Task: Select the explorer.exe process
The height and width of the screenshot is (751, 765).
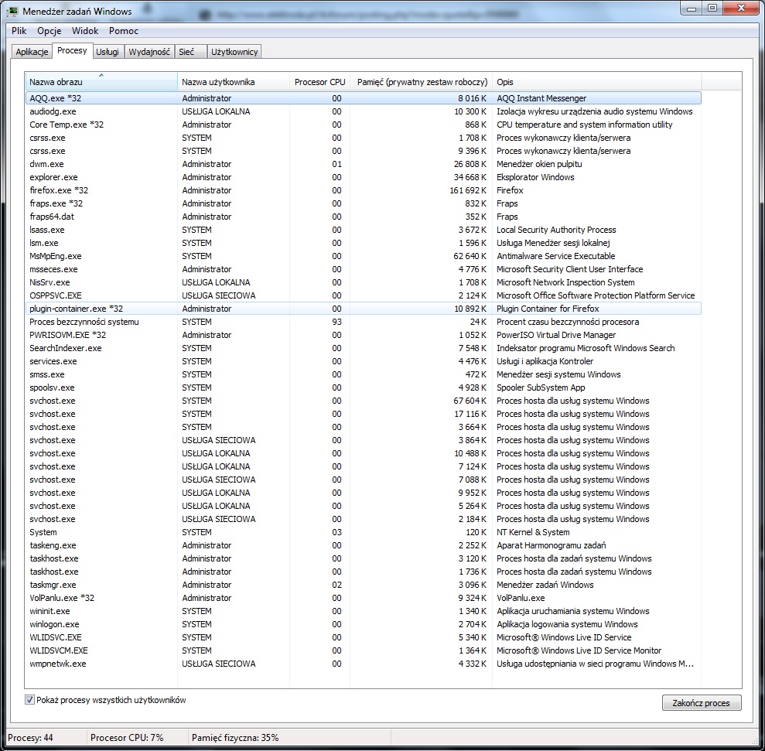Action: tap(363, 177)
